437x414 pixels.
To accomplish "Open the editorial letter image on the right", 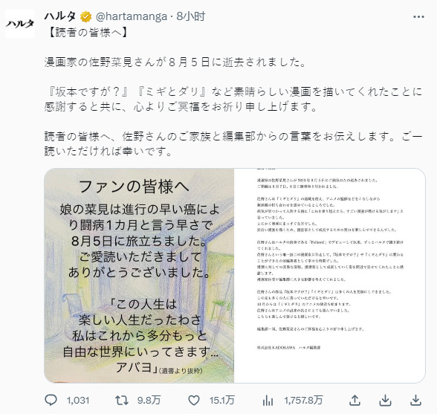I will tap(330, 276).
